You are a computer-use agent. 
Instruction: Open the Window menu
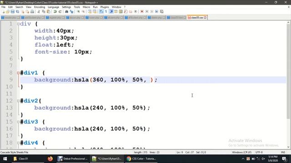(x=116, y=7)
